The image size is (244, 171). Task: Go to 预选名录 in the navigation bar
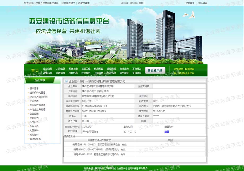73,69
